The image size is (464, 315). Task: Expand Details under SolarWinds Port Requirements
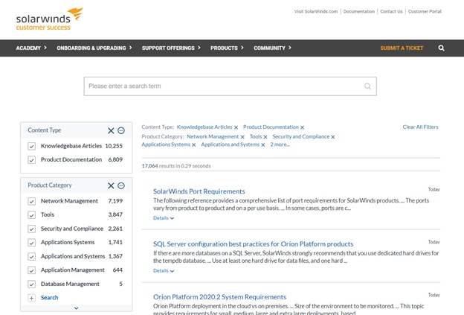(164, 218)
